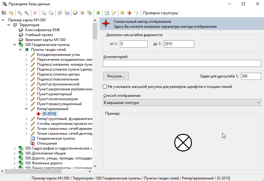Screen dimensions: 264x181
Task: Click the status bar path text
Action: [x=131, y=178]
